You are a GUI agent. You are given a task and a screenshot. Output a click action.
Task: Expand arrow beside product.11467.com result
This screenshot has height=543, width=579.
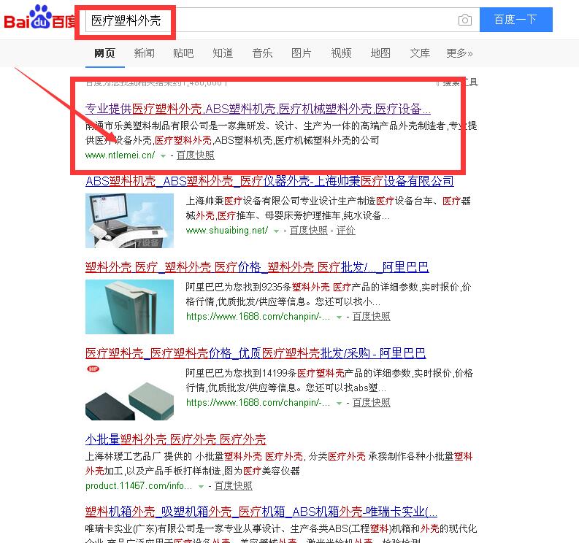201,487
